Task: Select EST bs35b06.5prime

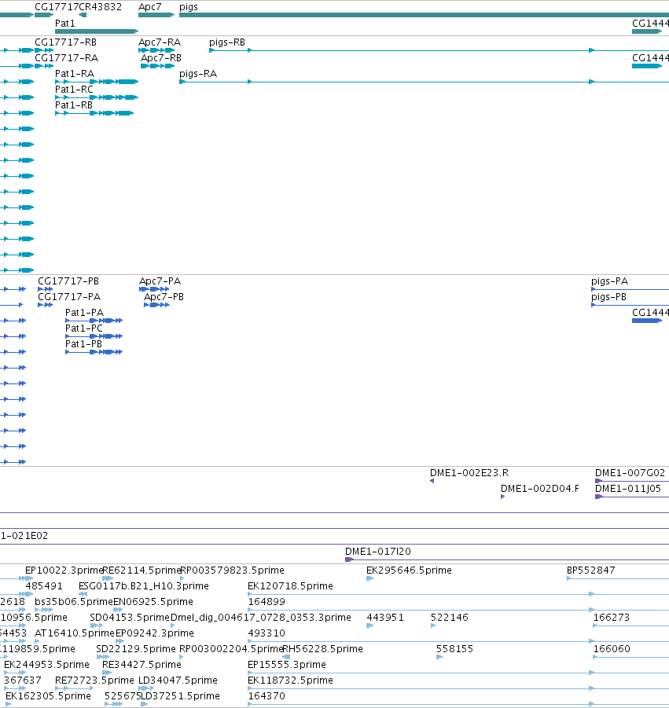Action: point(44,610)
